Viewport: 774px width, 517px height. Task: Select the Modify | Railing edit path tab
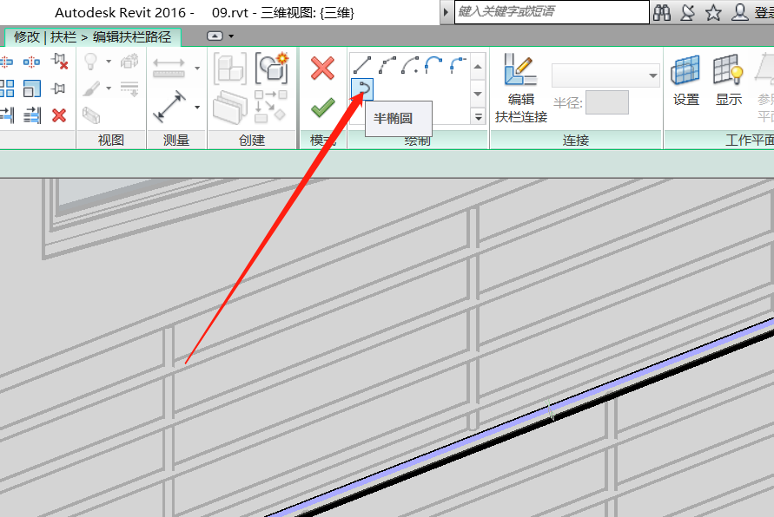(x=92, y=37)
